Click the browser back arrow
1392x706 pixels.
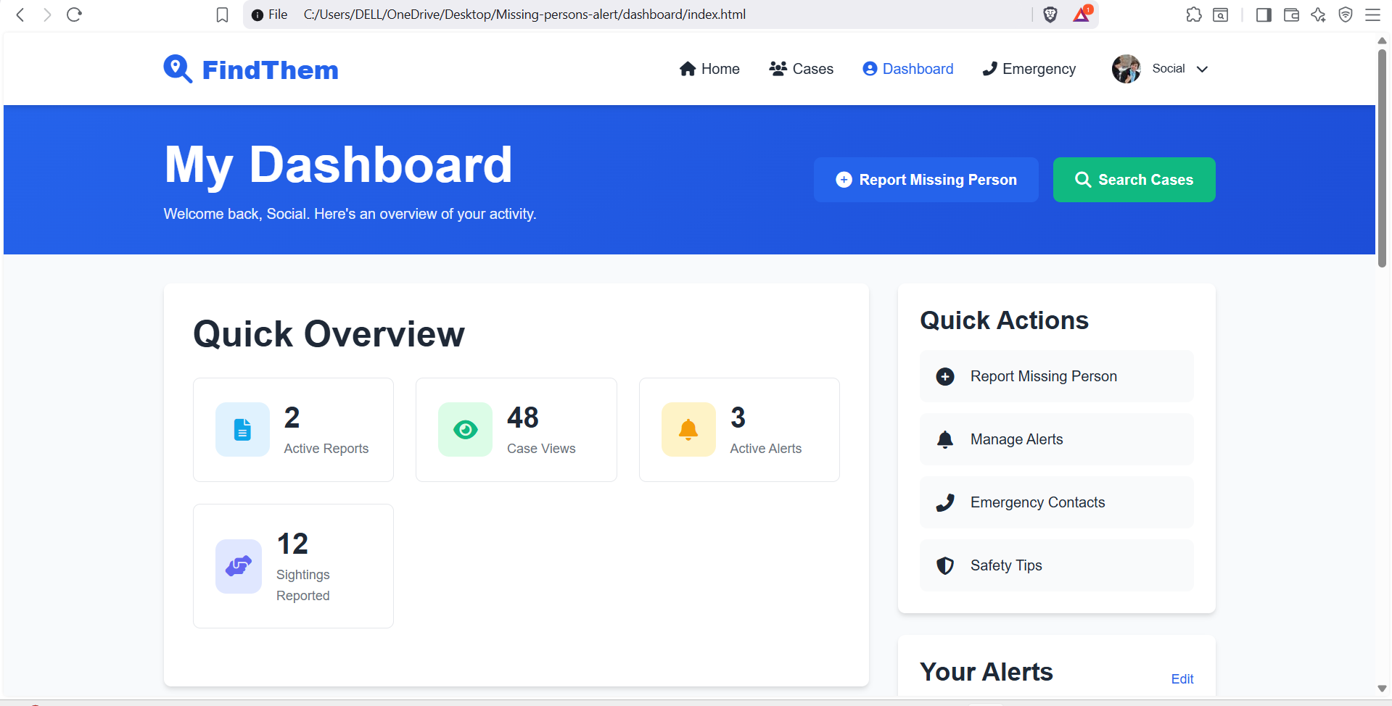tap(20, 14)
